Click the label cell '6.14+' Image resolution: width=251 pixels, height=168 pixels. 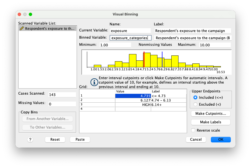(169, 105)
